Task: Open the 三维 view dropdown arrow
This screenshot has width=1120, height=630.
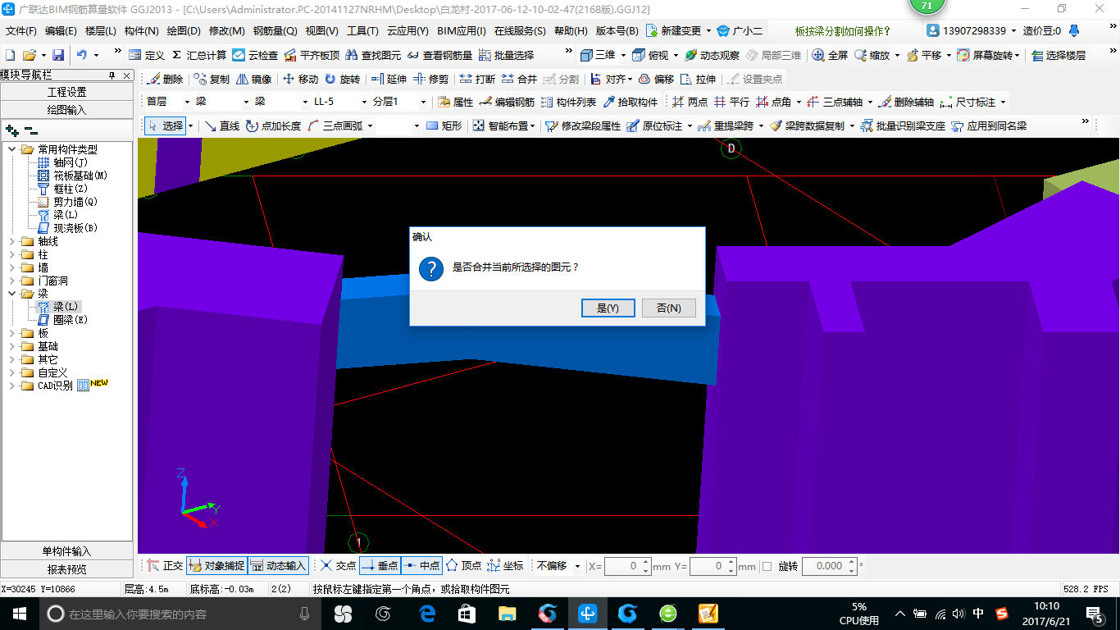Action: pos(623,55)
